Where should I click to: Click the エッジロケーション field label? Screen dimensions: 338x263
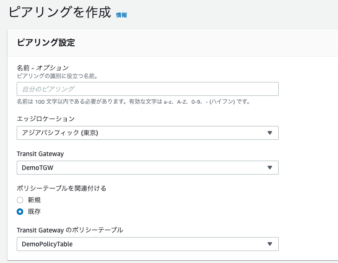click(46, 119)
